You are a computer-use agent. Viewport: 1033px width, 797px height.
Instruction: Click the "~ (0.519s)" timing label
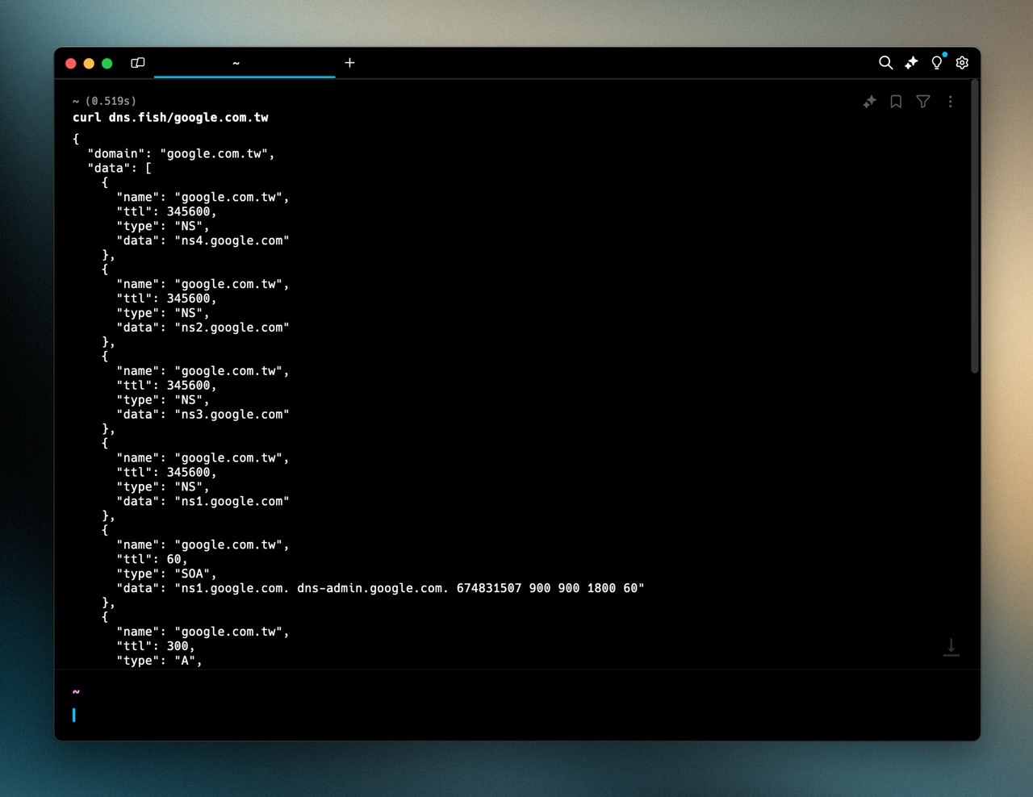point(104,101)
